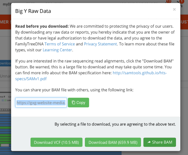Close the Big Y Raw Data dialog
This screenshot has width=188, height=155.
174,9
